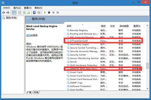Click the S7TraceServiceX service icon
The image size is (151, 100).
68,41
